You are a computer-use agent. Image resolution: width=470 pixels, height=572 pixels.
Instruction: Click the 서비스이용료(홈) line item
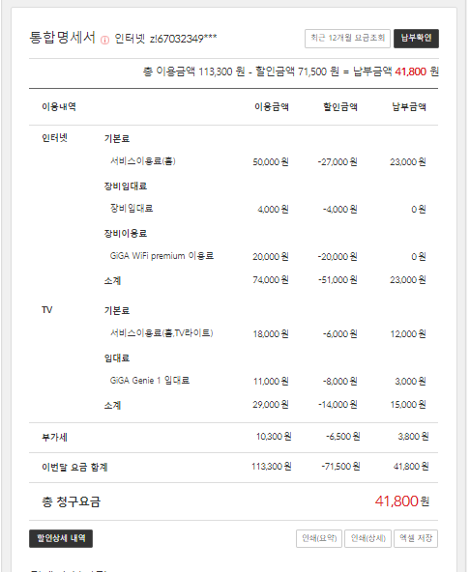coord(143,160)
